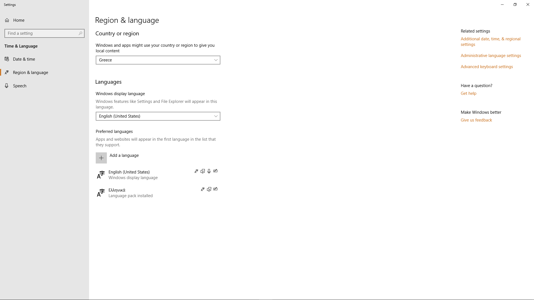The width and height of the screenshot is (534, 300).
Task: Focus the Find a setting field
Action: point(42,33)
